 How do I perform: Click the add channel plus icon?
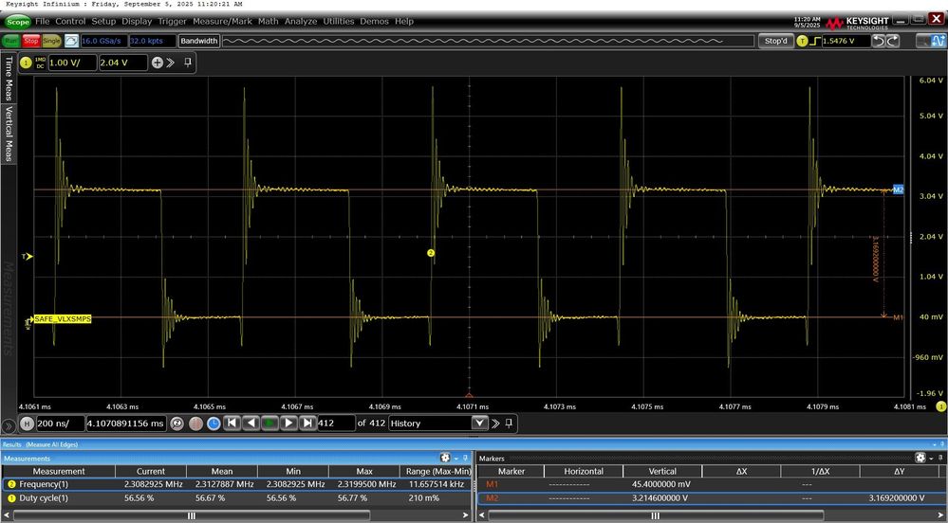(x=158, y=63)
